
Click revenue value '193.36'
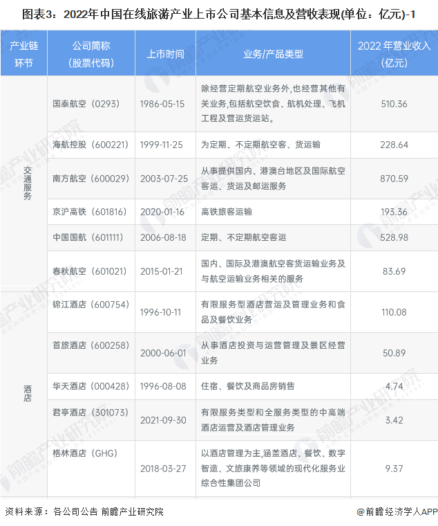point(394,212)
